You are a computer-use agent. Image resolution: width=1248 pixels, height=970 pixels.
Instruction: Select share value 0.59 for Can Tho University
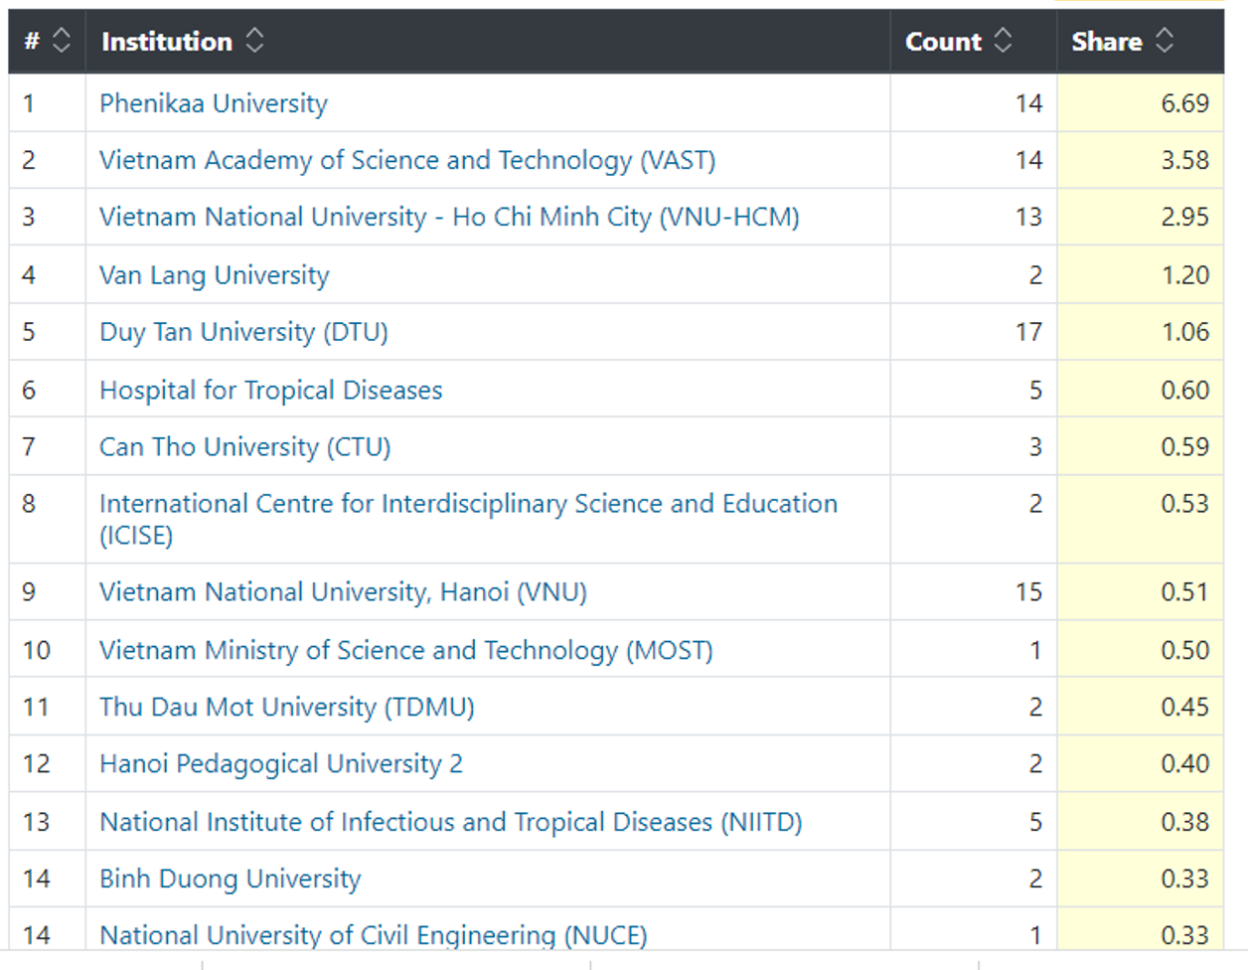[1185, 447]
